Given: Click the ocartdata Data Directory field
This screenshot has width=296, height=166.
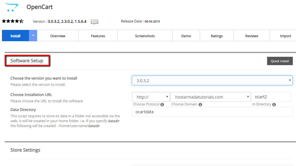Looking at the screenshot, I should (212, 112).
